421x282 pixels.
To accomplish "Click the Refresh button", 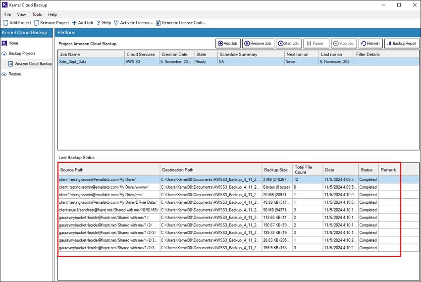I will (370, 44).
